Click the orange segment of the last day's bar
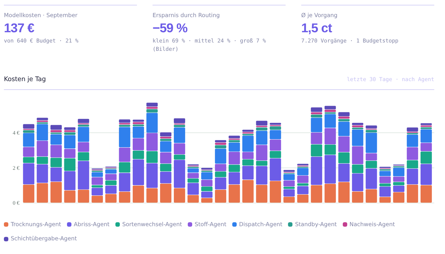 (x=426, y=194)
